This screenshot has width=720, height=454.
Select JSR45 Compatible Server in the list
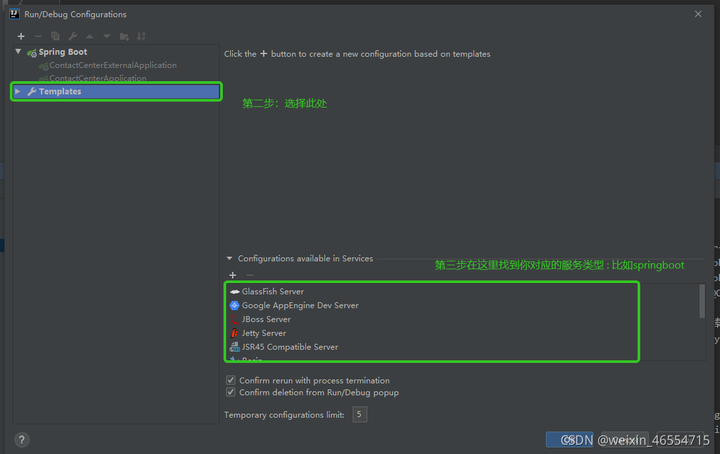290,347
